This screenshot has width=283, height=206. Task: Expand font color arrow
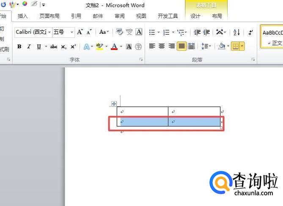121,47
